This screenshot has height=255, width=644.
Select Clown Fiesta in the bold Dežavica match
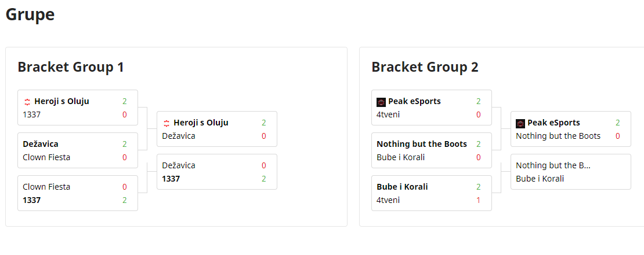(46, 157)
